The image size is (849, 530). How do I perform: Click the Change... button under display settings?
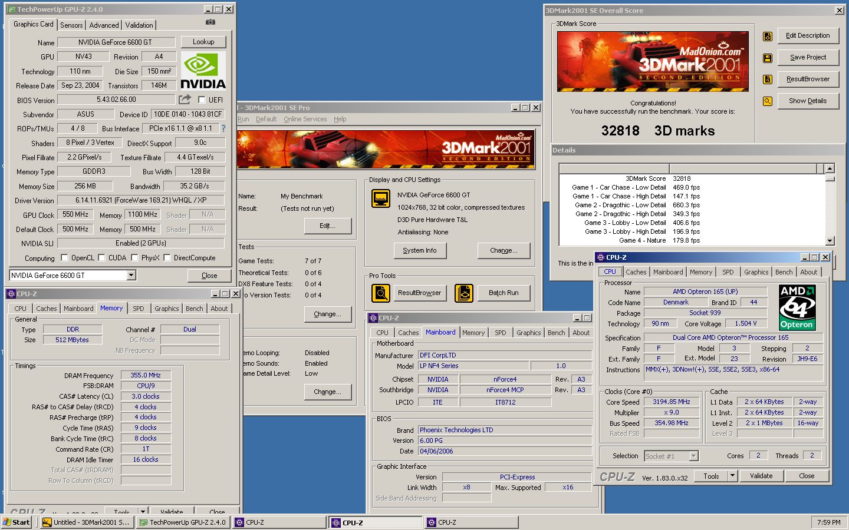504,250
